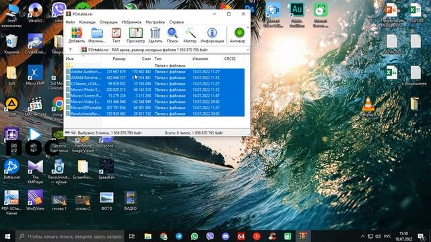Select the PDF-XChange Viewer desktop icon
The image size is (431, 242).
point(11,202)
